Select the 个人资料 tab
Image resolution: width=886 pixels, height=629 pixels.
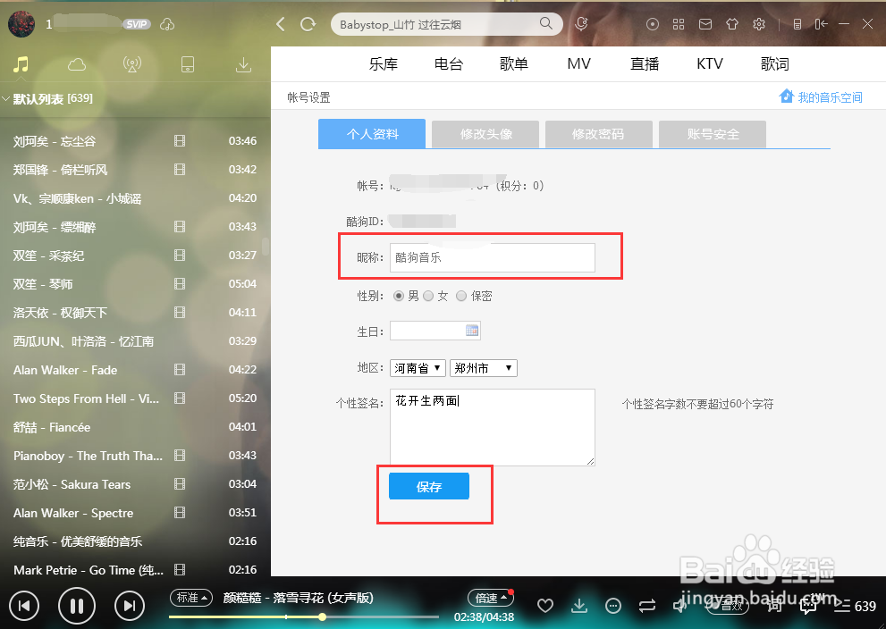(372, 134)
